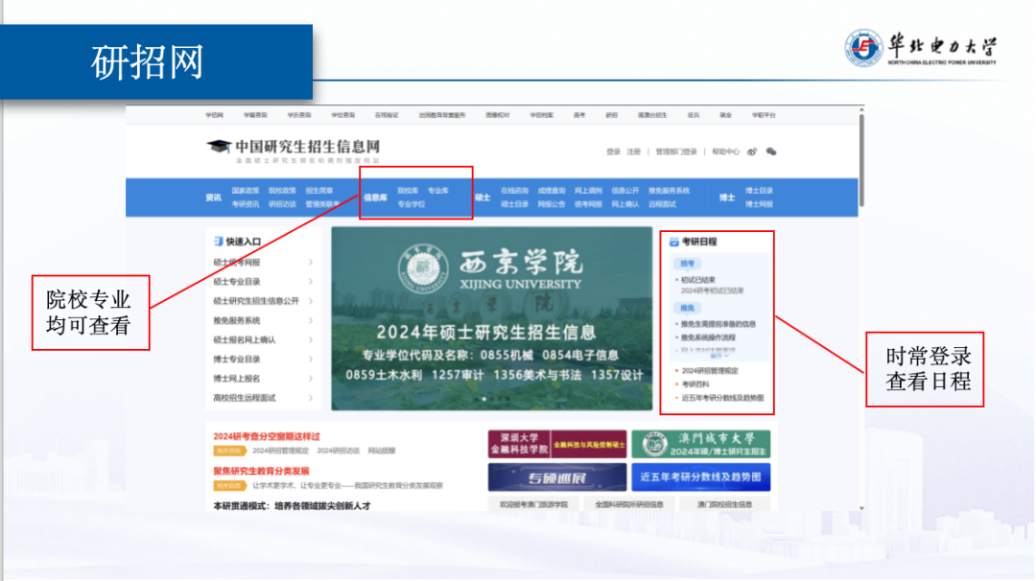This screenshot has height=581, width=1036.
Task: Open the 专业学位 link
Action: tap(411, 204)
